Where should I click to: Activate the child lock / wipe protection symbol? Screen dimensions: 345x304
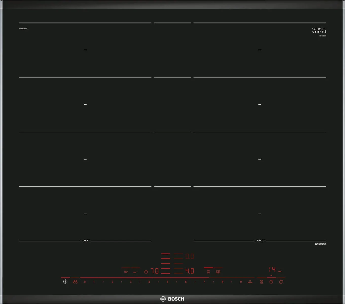[x=75, y=282]
